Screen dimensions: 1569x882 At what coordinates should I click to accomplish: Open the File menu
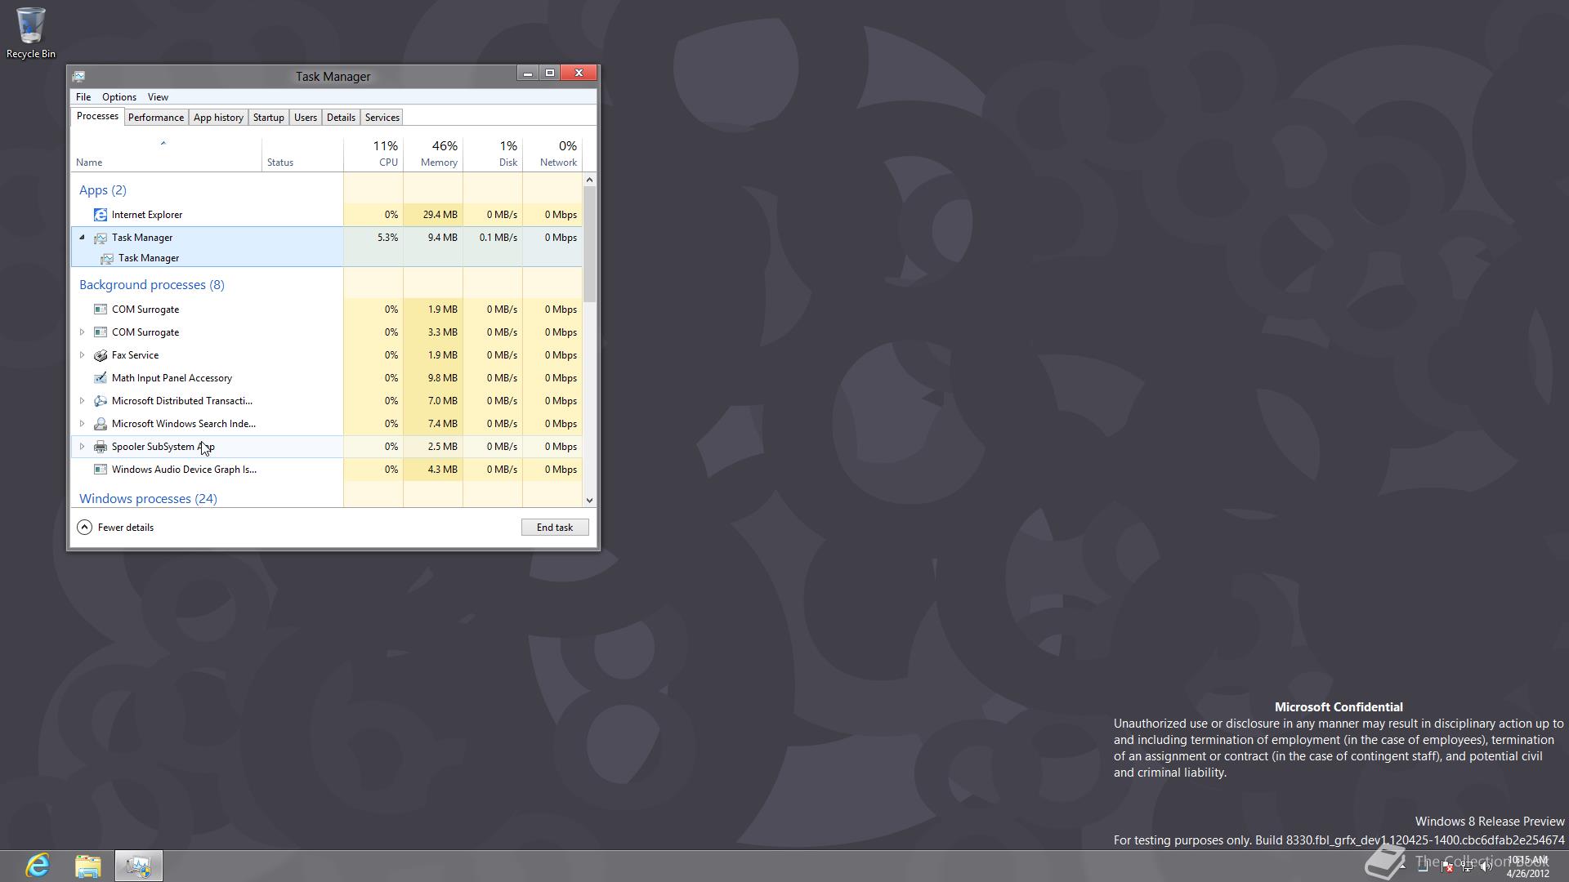point(83,97)
